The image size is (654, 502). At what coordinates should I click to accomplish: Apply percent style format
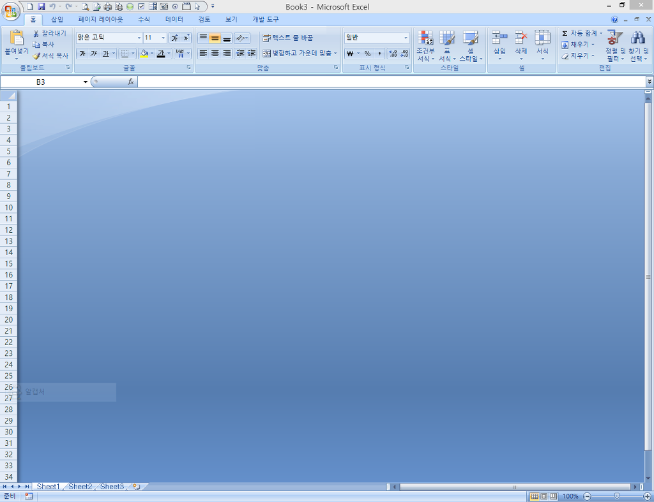(x=367, y=54)
